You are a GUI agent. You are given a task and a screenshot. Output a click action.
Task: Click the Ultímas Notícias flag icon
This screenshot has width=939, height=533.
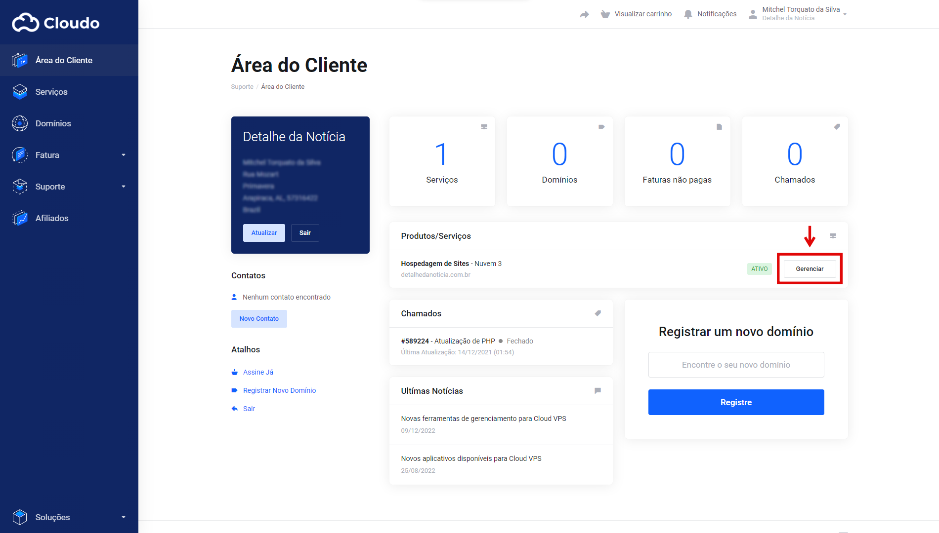pos(598,391)
